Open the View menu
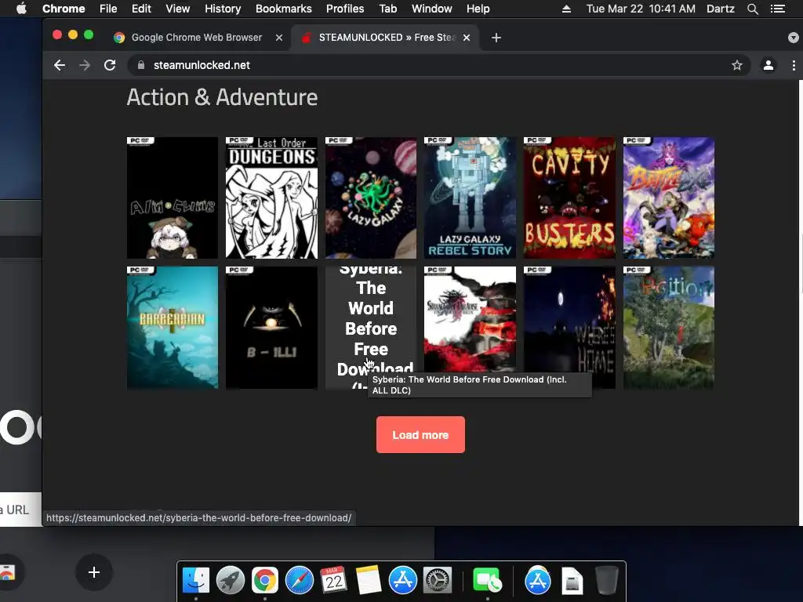This screenshot has width=803, height=602. click(x=178, y=9)
